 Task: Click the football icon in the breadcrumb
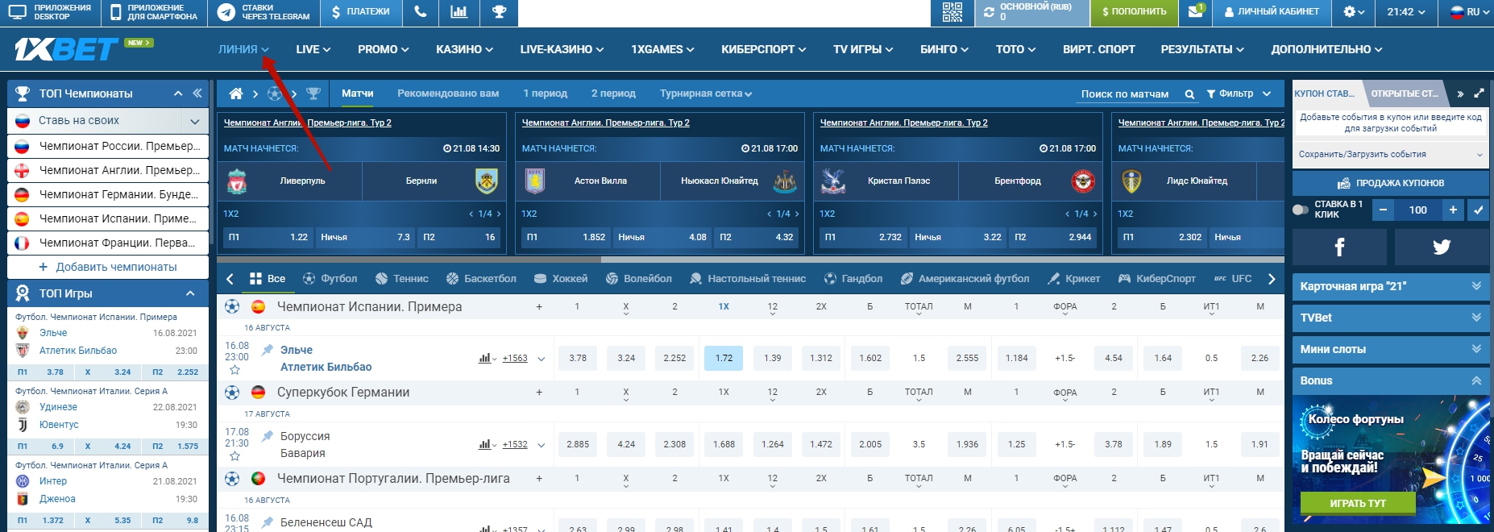[275, 94]
